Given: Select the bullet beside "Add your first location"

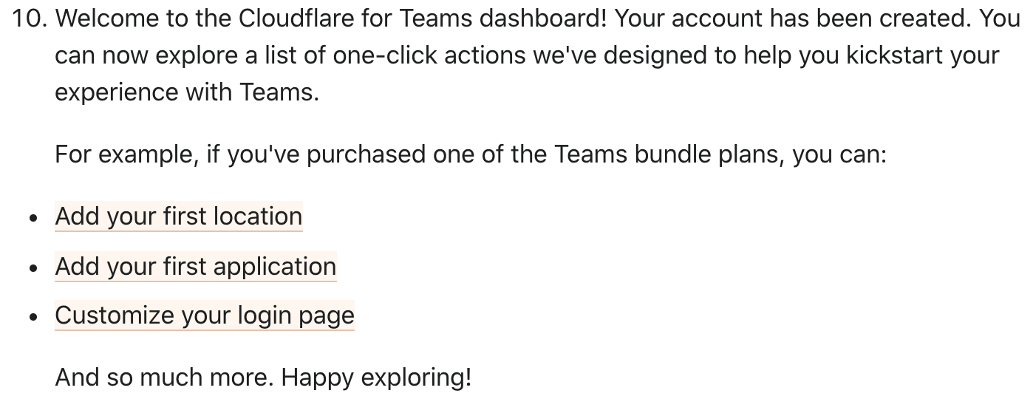Looking at the screenshot, I should tap(33, 219).
